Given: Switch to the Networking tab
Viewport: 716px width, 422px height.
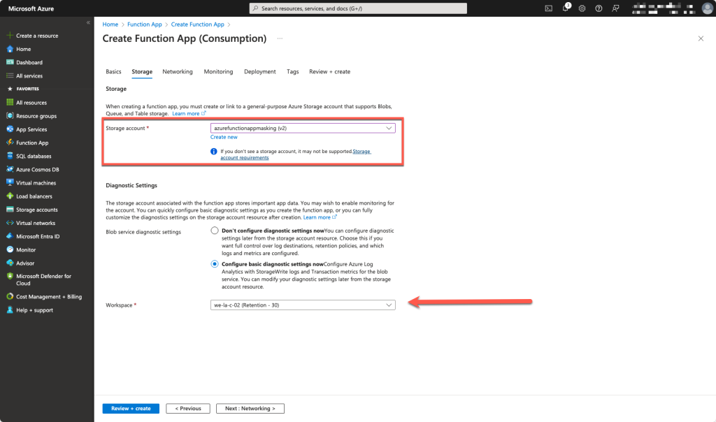Looking at the screenshot, I should 178,72.
